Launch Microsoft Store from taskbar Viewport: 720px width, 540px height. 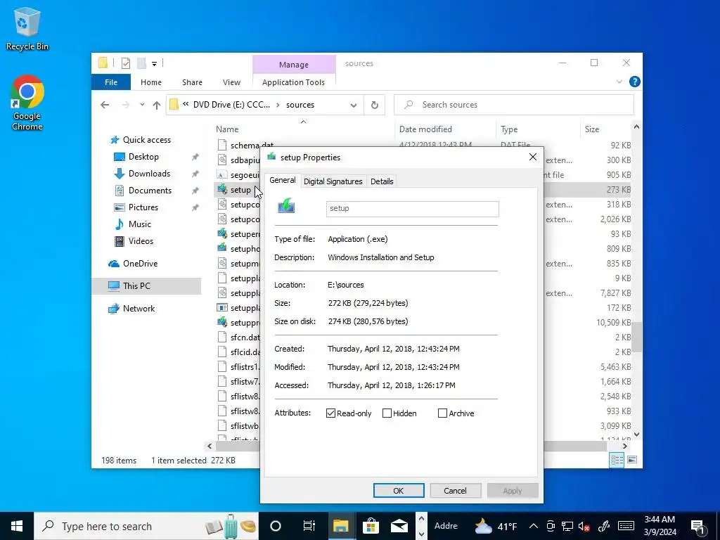click(x=371, y=526)
